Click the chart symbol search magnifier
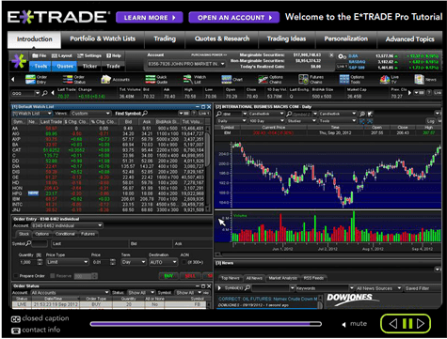 pos(219,114)
